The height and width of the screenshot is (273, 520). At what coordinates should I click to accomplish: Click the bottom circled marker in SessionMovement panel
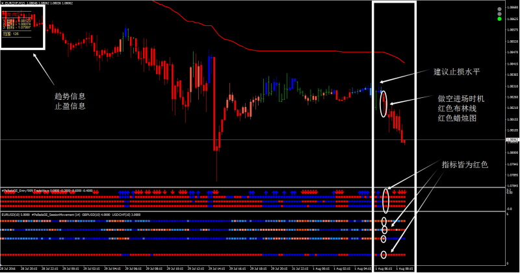click(384, 255)
